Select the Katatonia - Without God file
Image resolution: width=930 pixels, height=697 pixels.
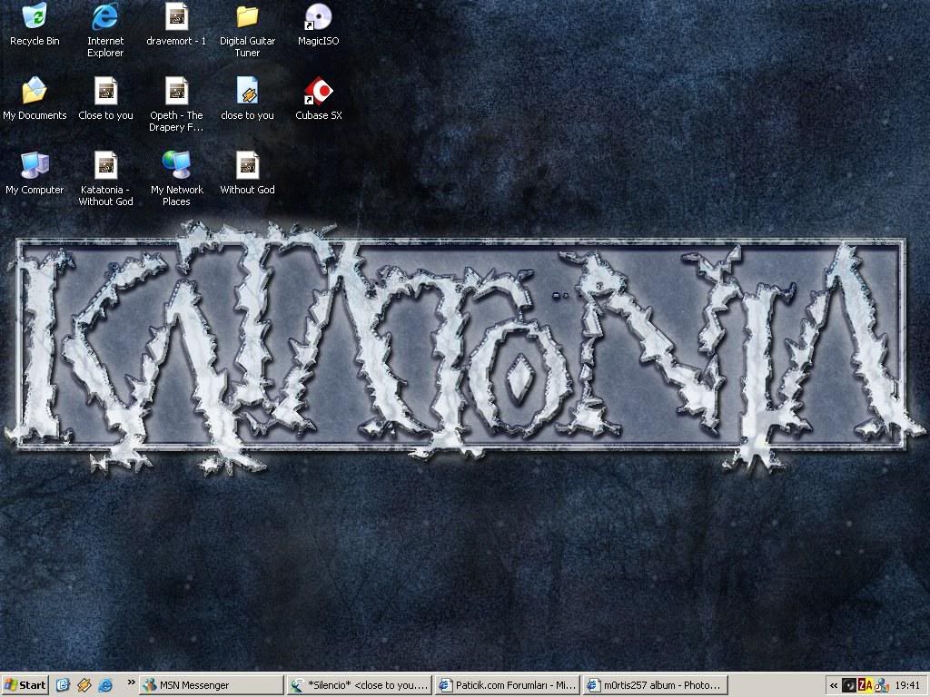click(105, 166)
